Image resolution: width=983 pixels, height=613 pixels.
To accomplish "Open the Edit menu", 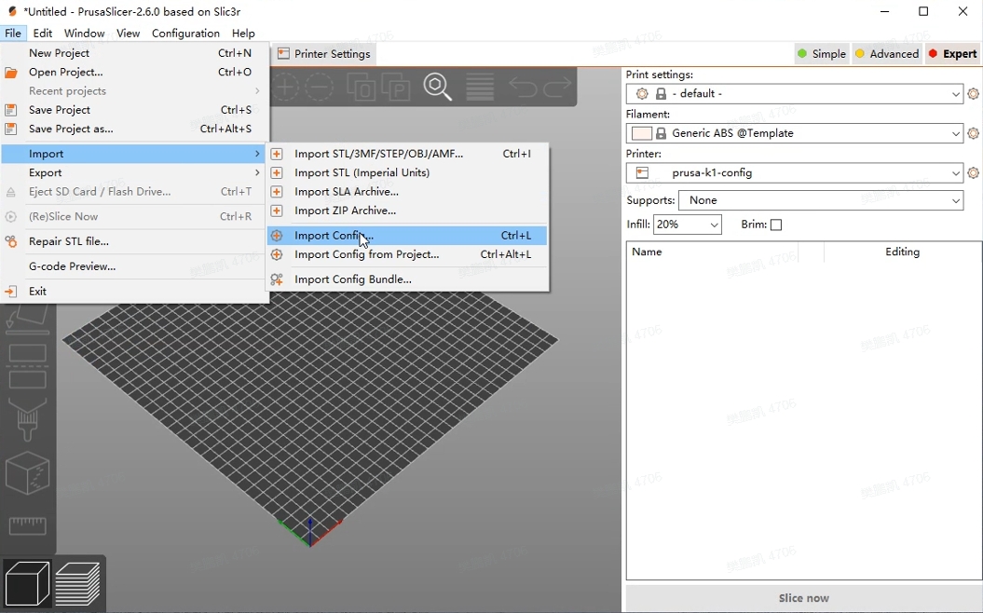I will pos(43,34).
